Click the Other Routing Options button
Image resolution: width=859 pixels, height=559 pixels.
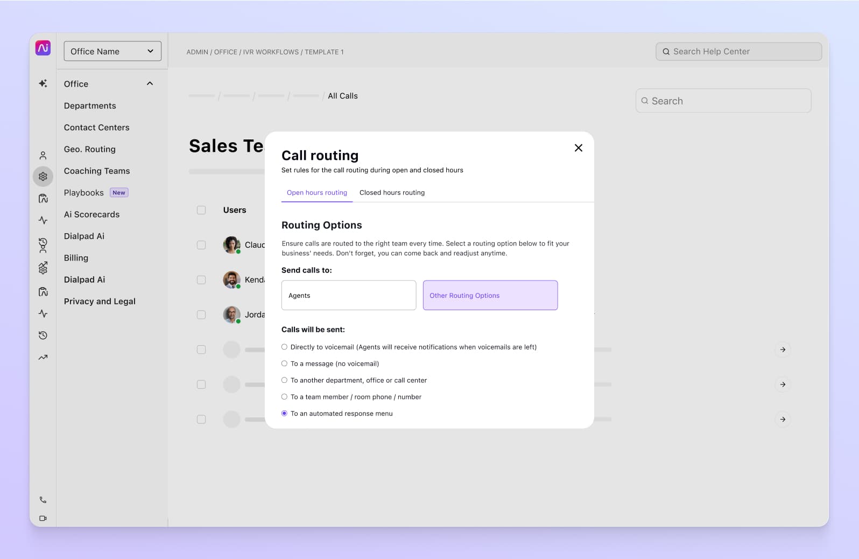pyautogui.click(x=490, y=295)
